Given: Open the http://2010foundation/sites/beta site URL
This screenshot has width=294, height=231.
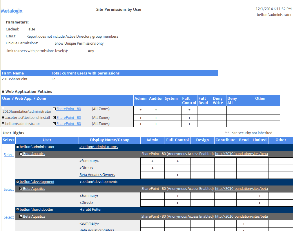Looking at the screenshot, I should pyautogui.click(x=241, y=154).
